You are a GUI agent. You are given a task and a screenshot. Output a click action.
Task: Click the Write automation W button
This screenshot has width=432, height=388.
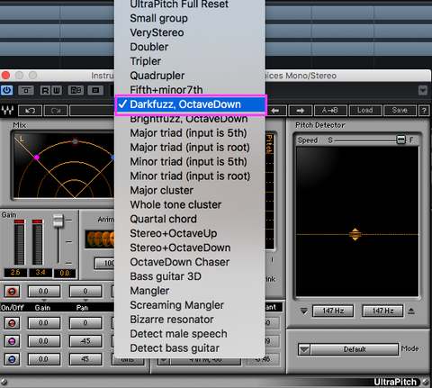pos(57,90)
